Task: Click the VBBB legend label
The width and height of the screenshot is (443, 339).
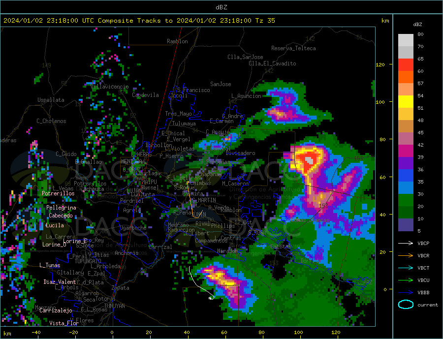Action: [x=423, y=292]
